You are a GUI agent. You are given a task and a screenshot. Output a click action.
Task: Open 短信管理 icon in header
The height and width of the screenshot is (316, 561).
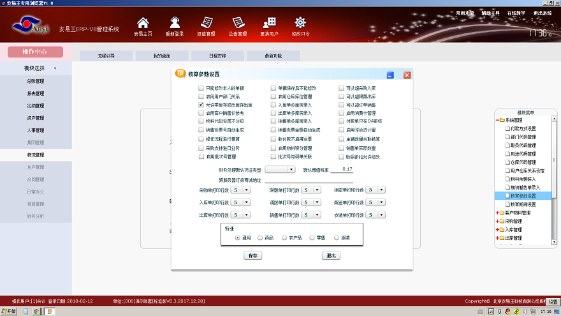pyautogui.click(x=207, y=23)
